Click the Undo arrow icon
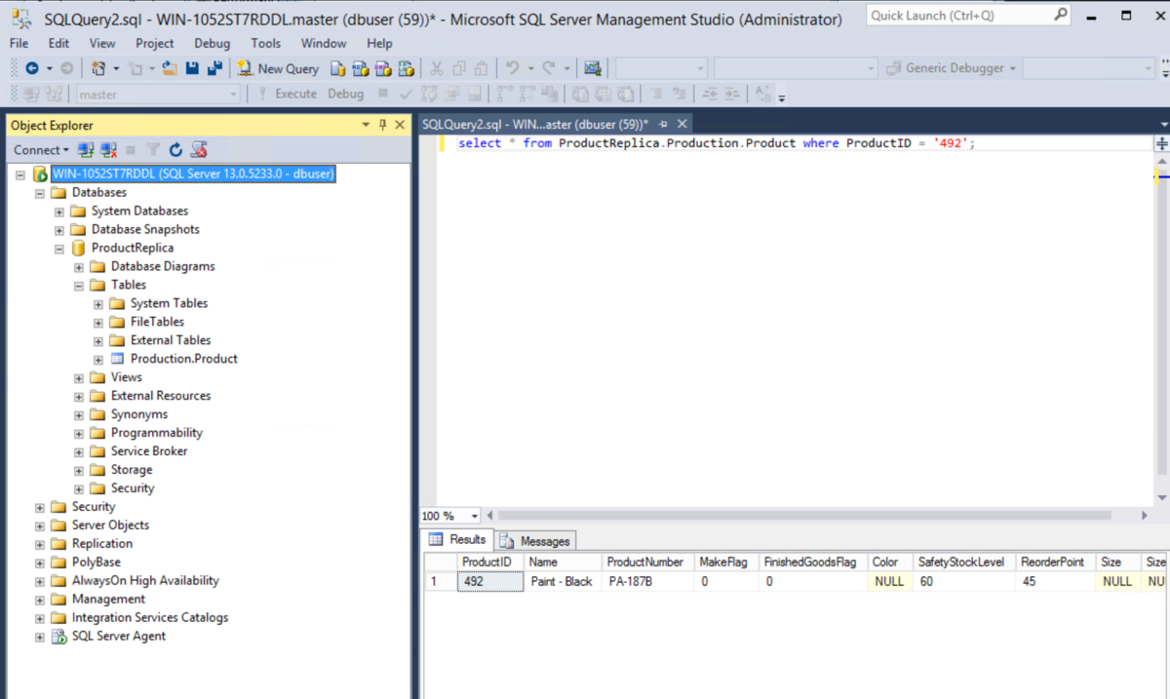This screenshot has width=1170, height=699. click(x=511, y=68)
